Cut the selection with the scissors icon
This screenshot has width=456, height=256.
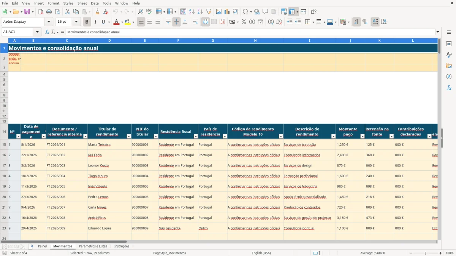pyautogui.click(x=68, y=12)
